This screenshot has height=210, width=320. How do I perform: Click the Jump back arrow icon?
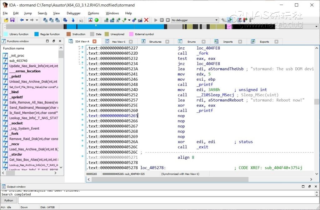click(x=22, y=20)
